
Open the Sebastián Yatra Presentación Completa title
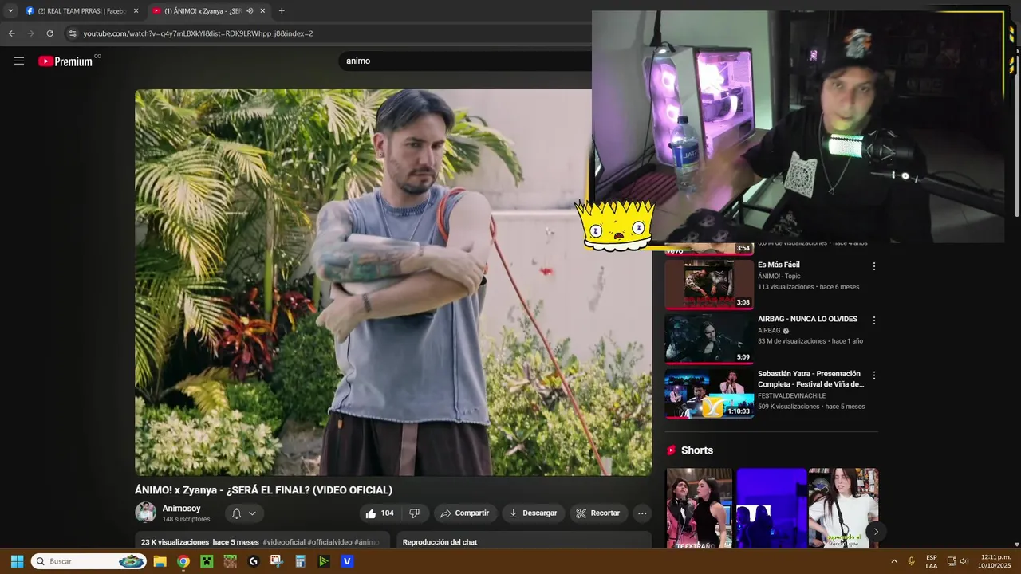[x=810, y=379]
